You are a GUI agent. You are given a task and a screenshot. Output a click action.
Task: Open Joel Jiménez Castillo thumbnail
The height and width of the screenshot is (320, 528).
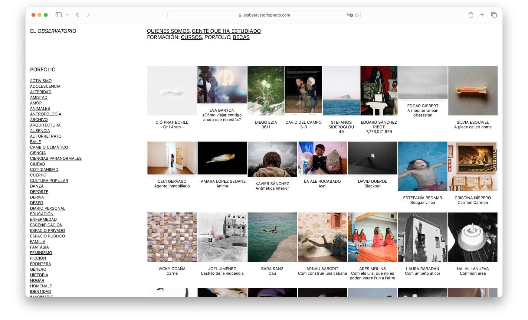coord(222,237)
